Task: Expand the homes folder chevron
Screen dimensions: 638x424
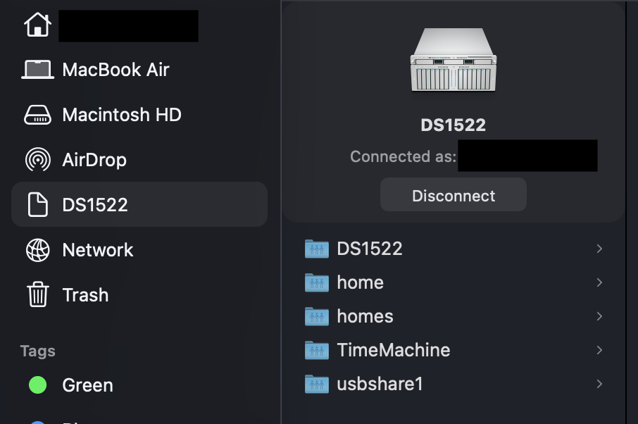Action: (x=599, y=316)
